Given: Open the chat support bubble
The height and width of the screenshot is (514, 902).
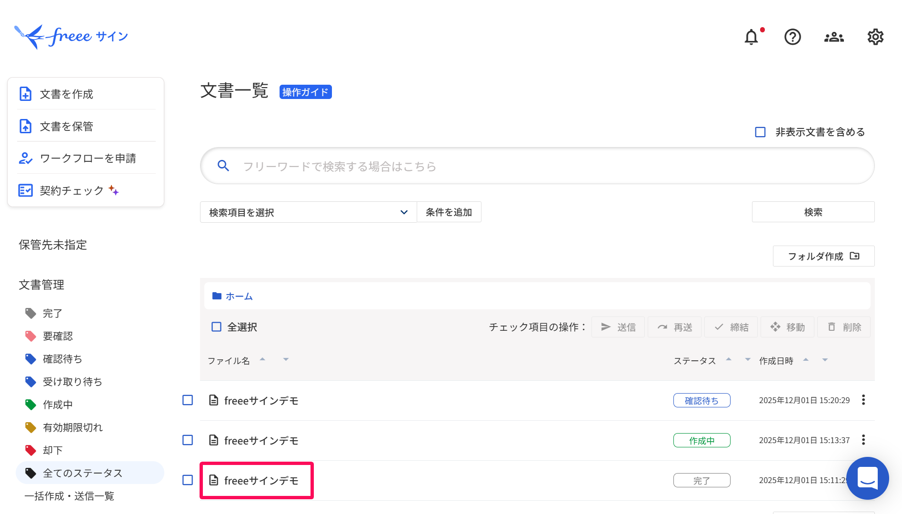Looking at the screenshot, I should point(867,478).
